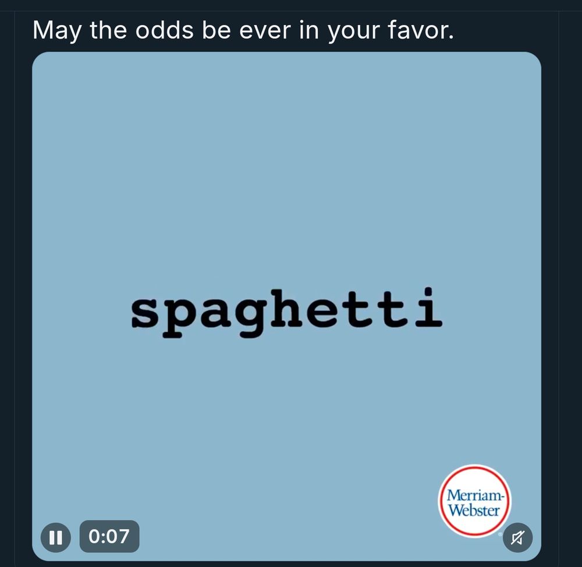Select the circular pause control bottom left
The height and width of the screenshot is (567, 582).
click(56, 536)
